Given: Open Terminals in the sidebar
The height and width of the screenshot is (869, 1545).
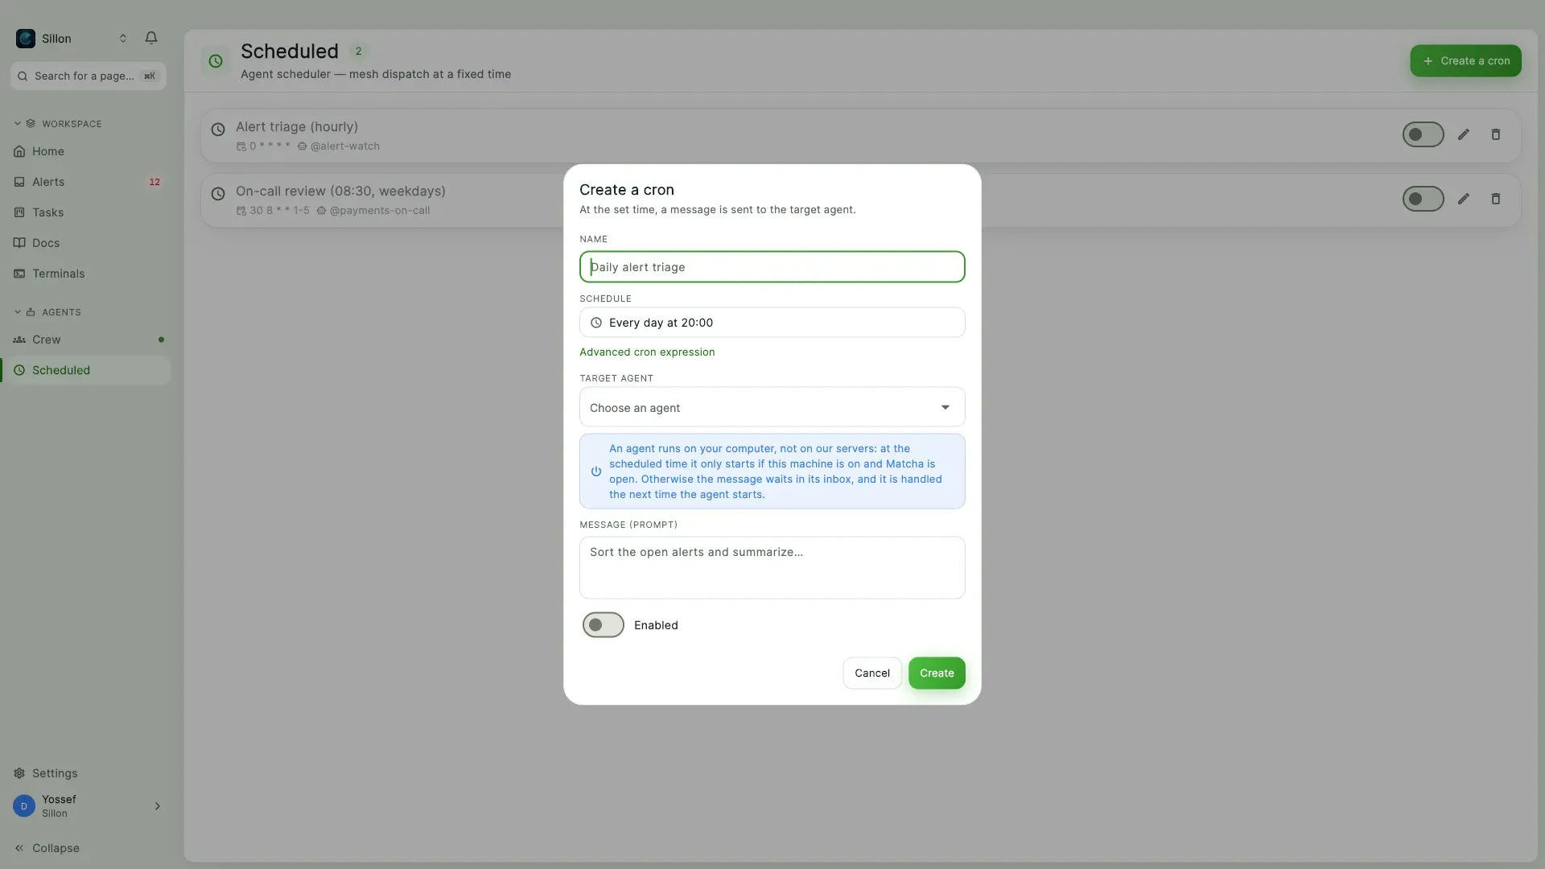Looking at the screenshot, I should point(87,274).
